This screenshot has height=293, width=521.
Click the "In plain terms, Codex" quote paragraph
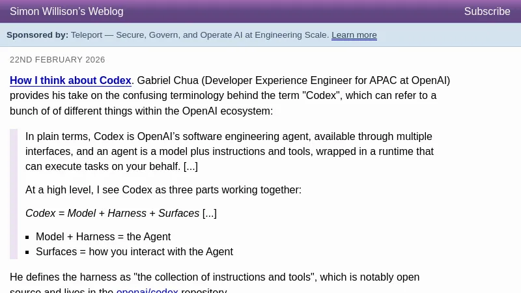pos(228,151)
